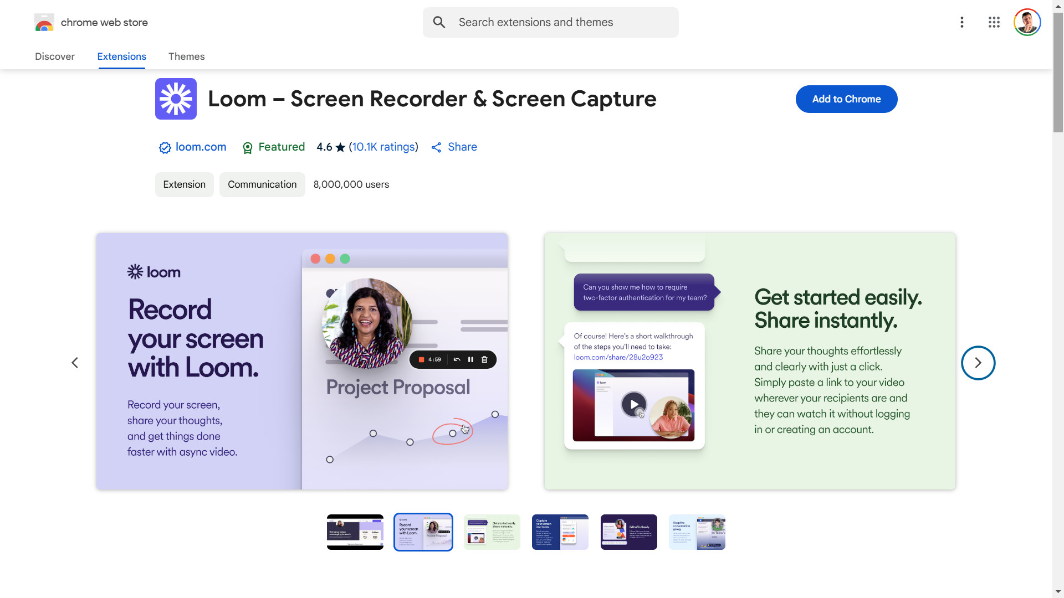Focus the Search extensions and themes field

(550, 22)
